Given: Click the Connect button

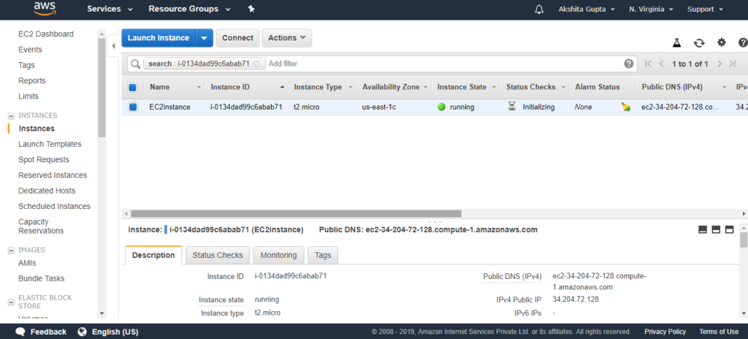Looking at the screenshot, I should 237,38.
